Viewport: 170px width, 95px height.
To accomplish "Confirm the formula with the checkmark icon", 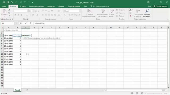I will [x=25, y=23].
